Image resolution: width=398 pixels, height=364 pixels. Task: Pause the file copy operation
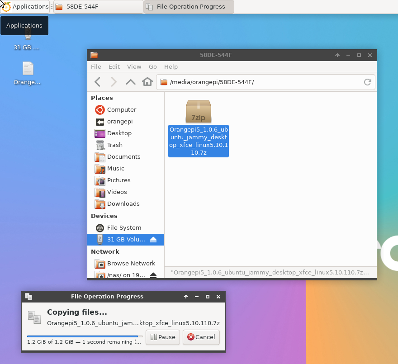(x=163, y=337)
